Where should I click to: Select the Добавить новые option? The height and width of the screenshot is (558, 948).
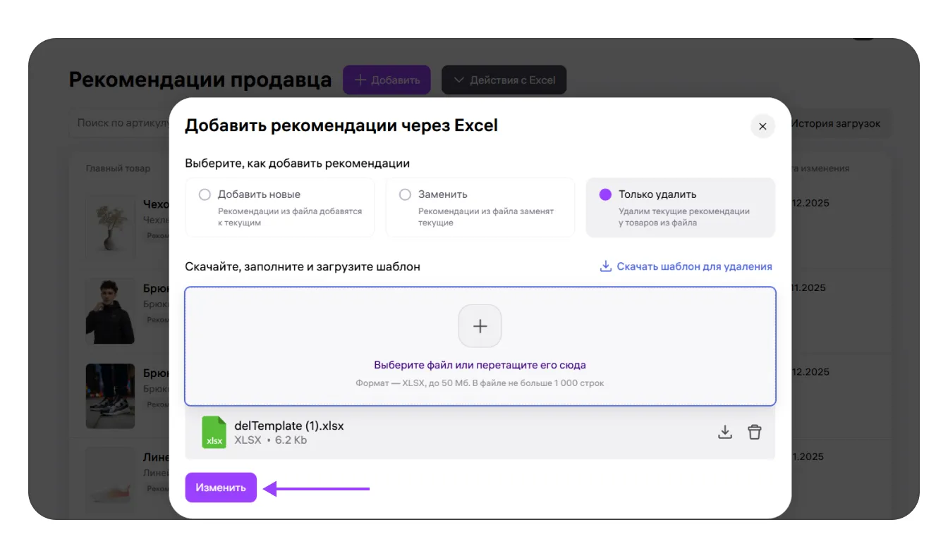point(205,194)
